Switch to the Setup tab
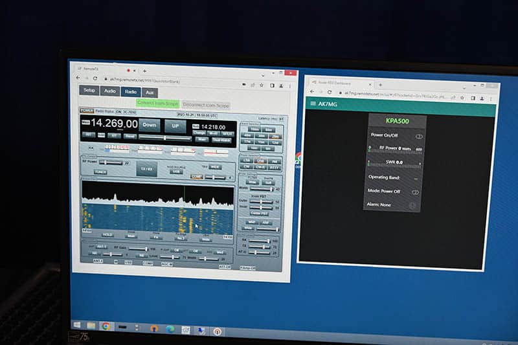 (89, 90)
